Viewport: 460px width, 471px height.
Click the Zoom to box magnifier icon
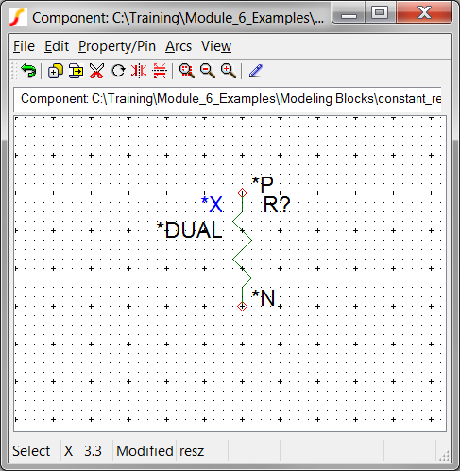187,71
